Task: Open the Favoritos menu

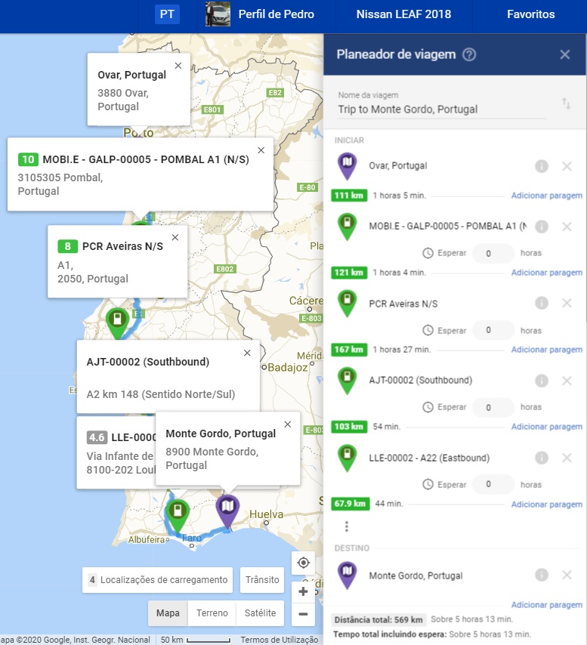Action: (530, 14)
